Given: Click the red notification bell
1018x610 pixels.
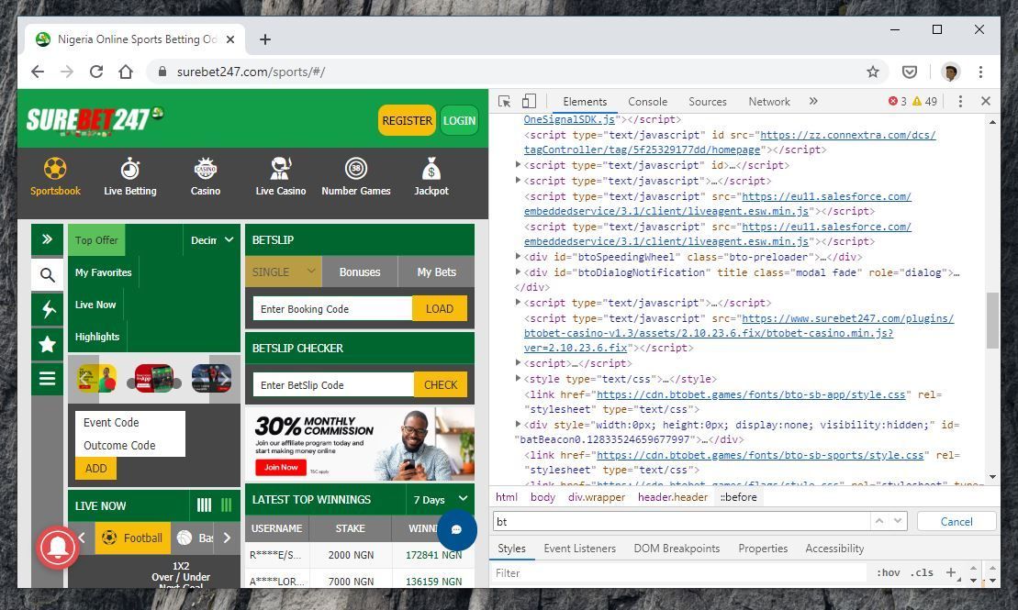Looking at the screenshot, I should [x=59, y=547].
